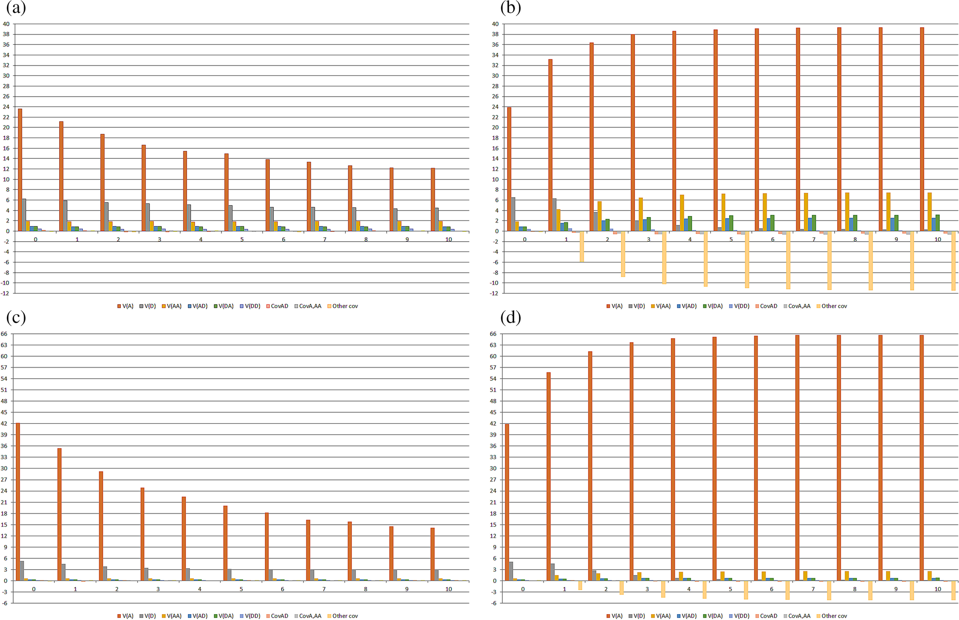Viewport: 959px width, 620px height.
Task: Select V(A) legend entry in chart (c)
Action: click(125, 616)
